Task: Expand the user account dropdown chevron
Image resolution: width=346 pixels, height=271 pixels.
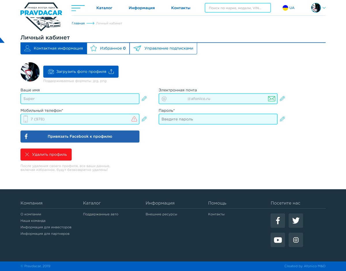Action: [324, 8]
